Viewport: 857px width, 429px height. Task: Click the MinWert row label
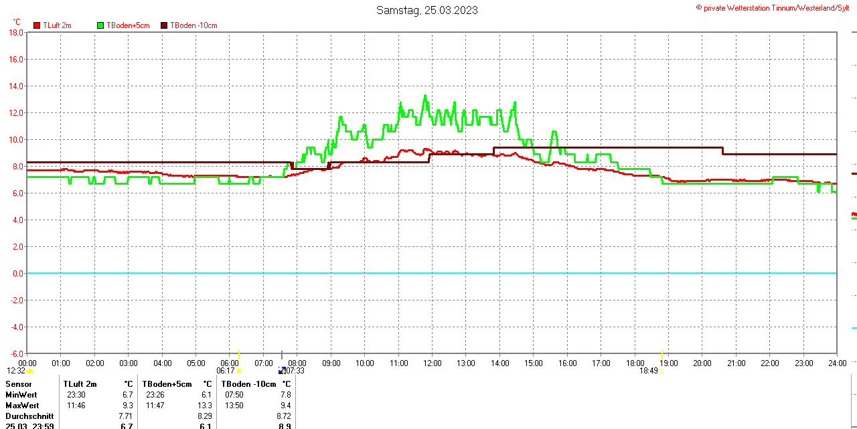point(20,395)
